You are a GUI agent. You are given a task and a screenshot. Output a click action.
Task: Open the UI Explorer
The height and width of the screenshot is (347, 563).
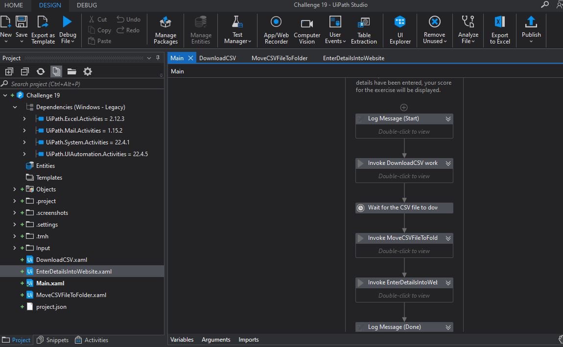coord(400,30)
